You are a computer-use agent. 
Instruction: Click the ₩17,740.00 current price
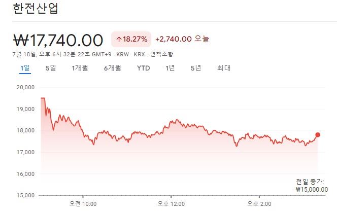(x=58, y=40)
